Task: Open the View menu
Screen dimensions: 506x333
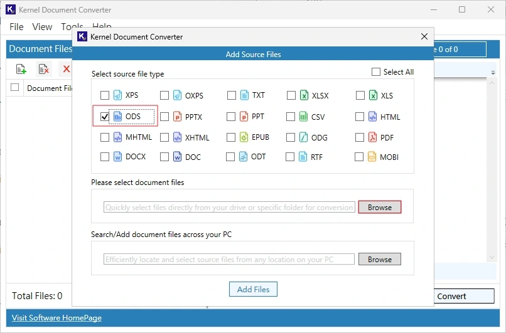Action: pos(42,27)
